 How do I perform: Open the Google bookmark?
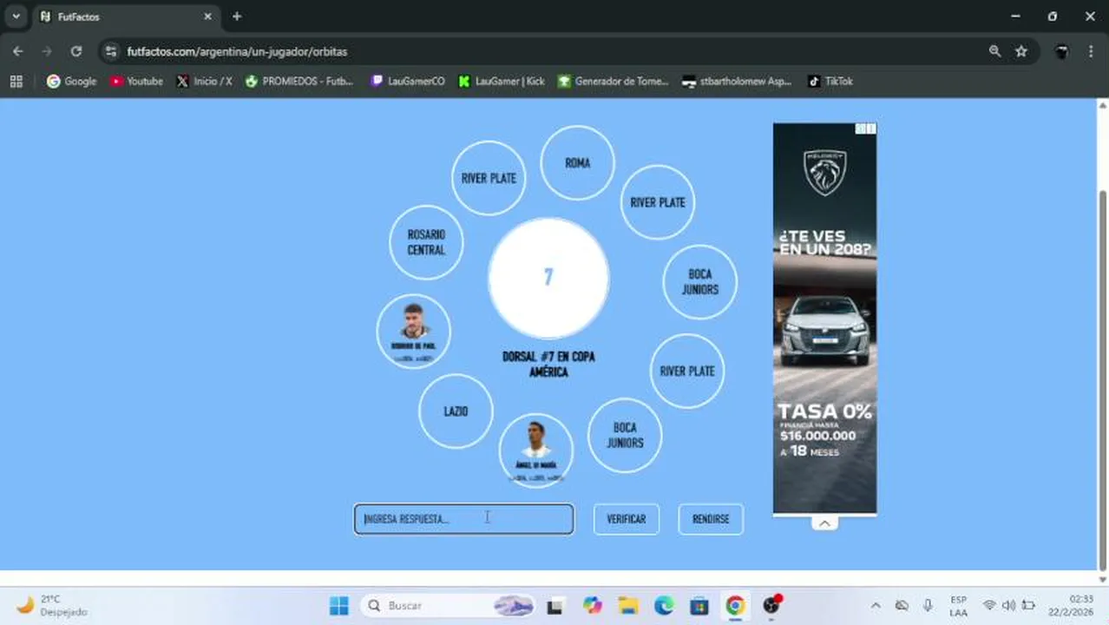coord(72,81)
